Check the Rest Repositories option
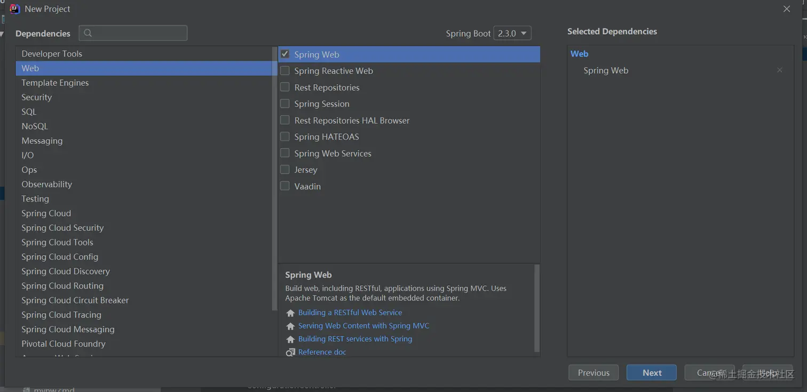The image size is (807, 392). (x=285, y=87)
